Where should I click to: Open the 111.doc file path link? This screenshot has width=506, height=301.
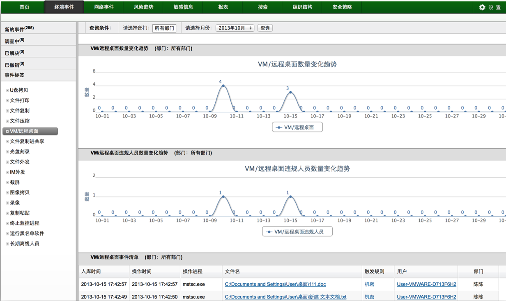(x=275, y=284)
